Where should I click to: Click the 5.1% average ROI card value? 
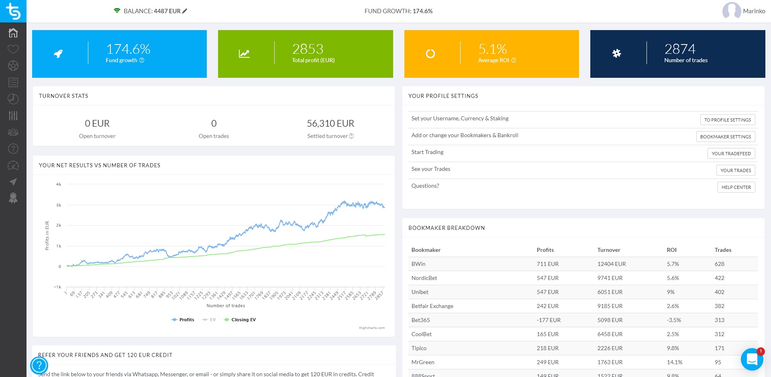(x=492, y=49)
